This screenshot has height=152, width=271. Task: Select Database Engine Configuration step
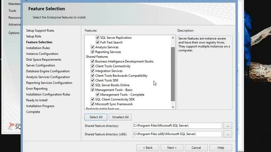[x=48, y=71]
